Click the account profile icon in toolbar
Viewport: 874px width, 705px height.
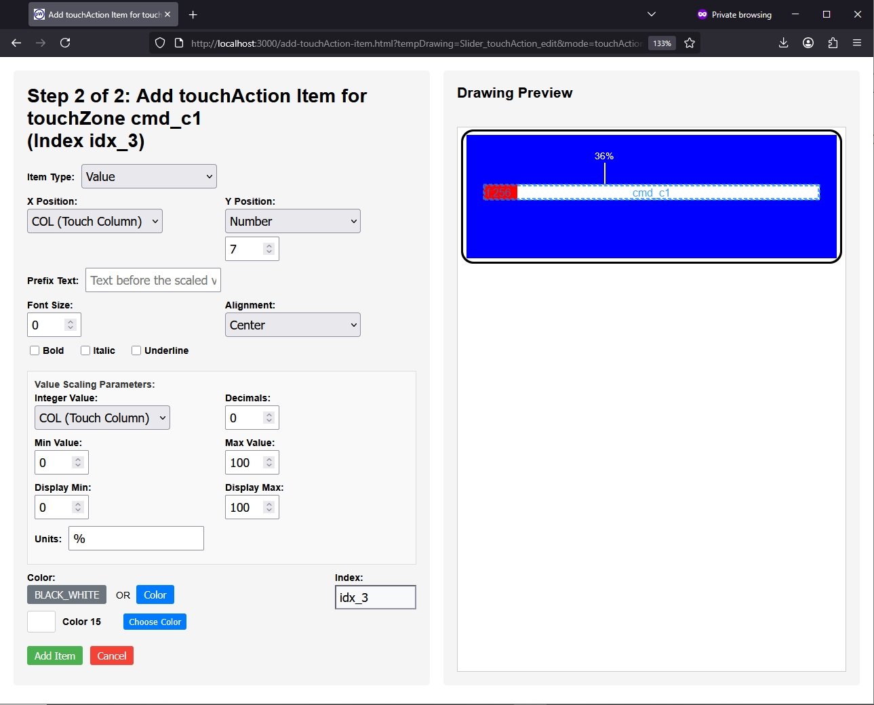[808, 43]
